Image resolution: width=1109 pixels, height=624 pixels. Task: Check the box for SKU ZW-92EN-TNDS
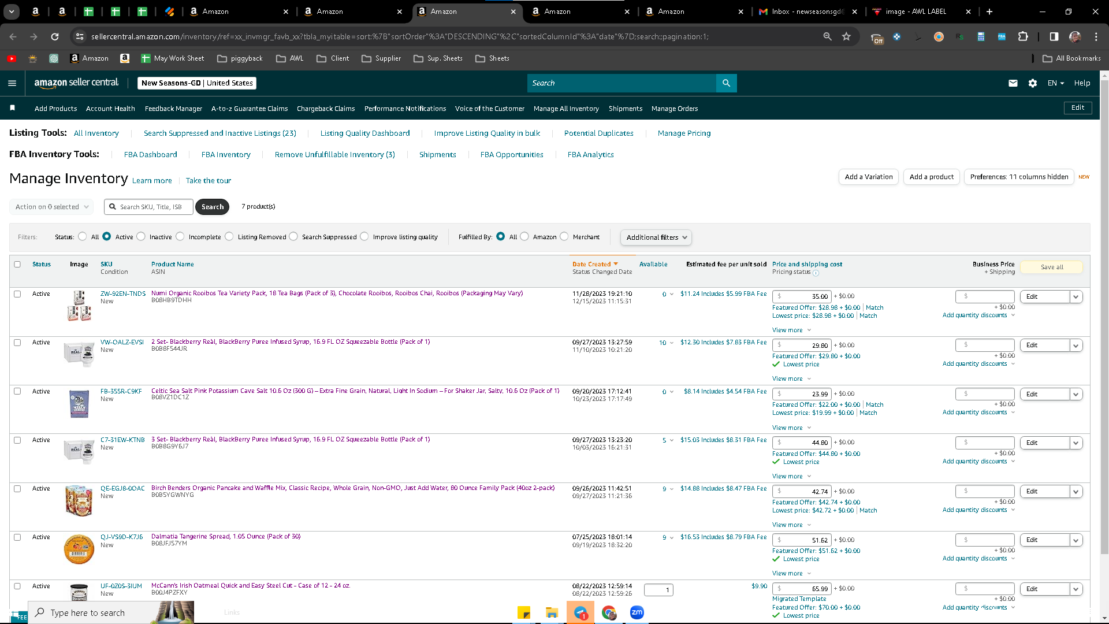(17, 294)
